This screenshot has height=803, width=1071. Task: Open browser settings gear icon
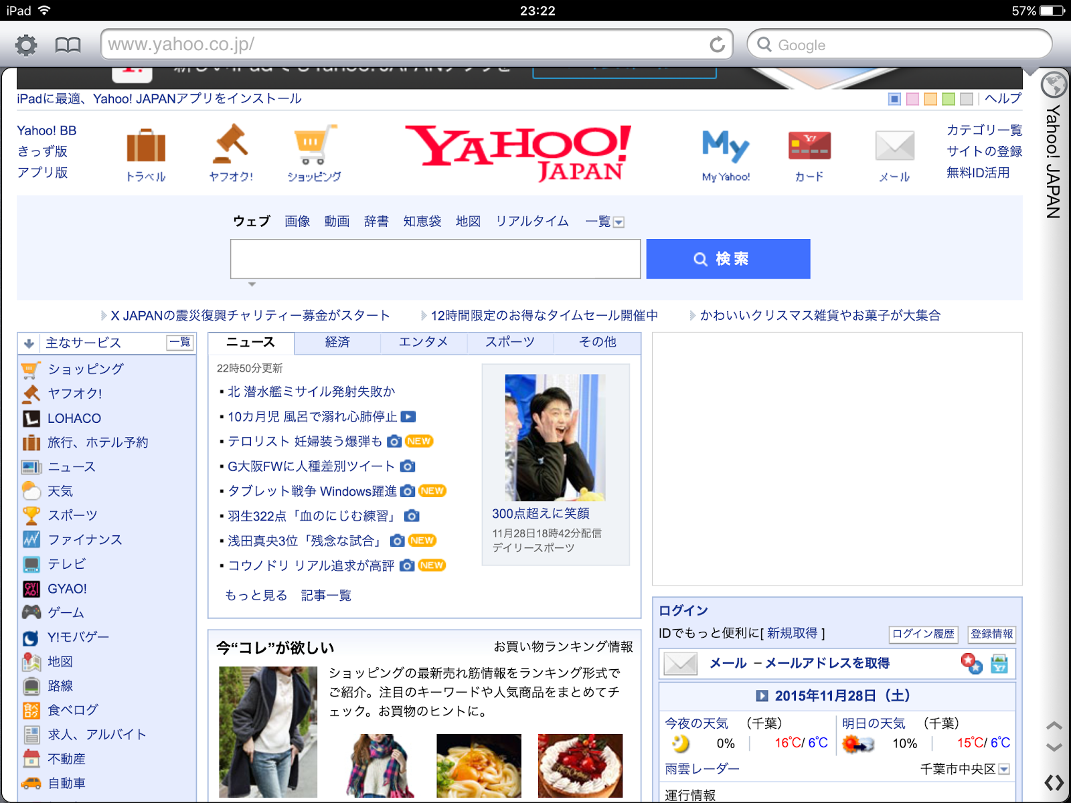tap(26, 46)
